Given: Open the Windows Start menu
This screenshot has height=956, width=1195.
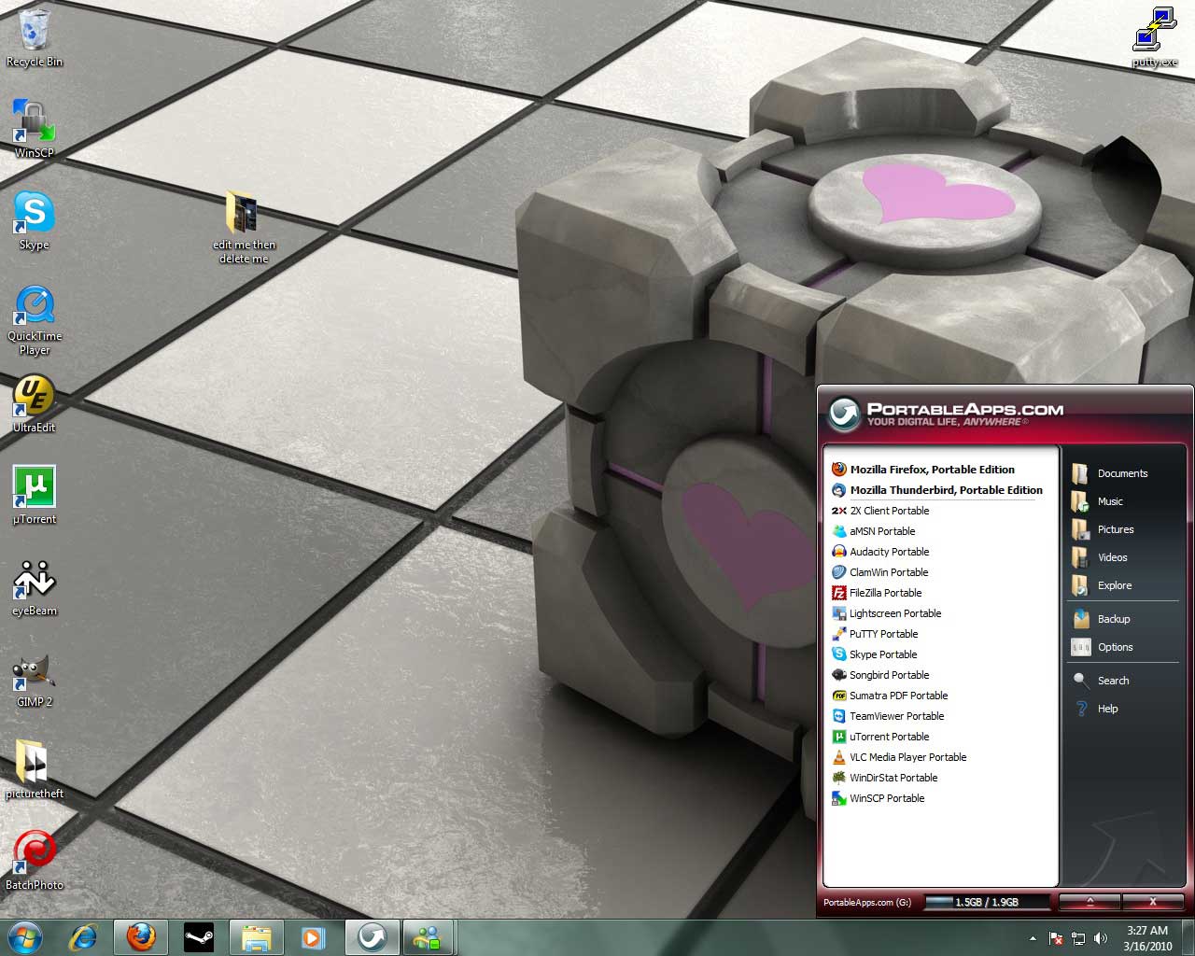Looking at the screenshot, I should click(x=25, y=936).
